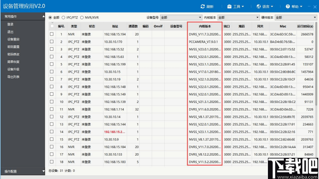Click address cell 192.168.15.184
This screenshot has height=179, width=319.
[115, 147]
